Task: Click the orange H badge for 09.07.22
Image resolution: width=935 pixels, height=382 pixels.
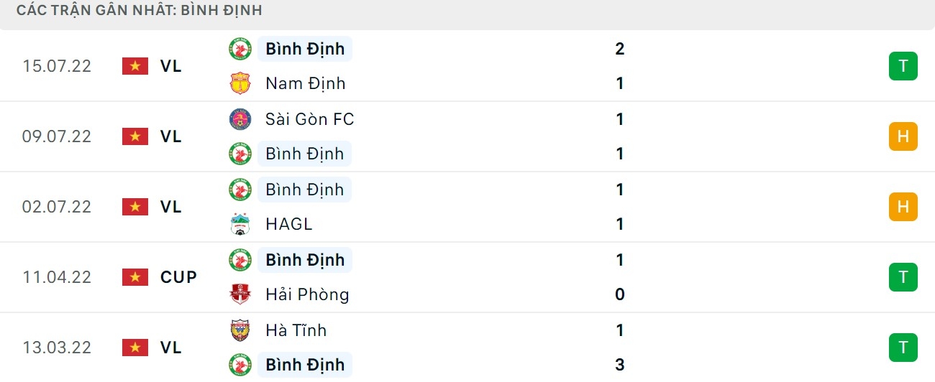Action: point(903,136)
